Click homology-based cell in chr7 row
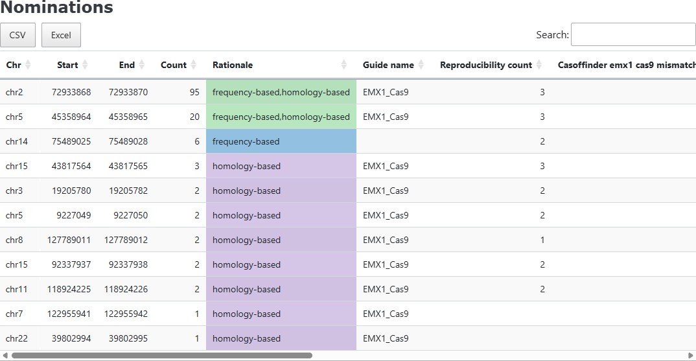The height and width of the screenshot is (361, 696). pyautogui.click(x=281, y=314)
